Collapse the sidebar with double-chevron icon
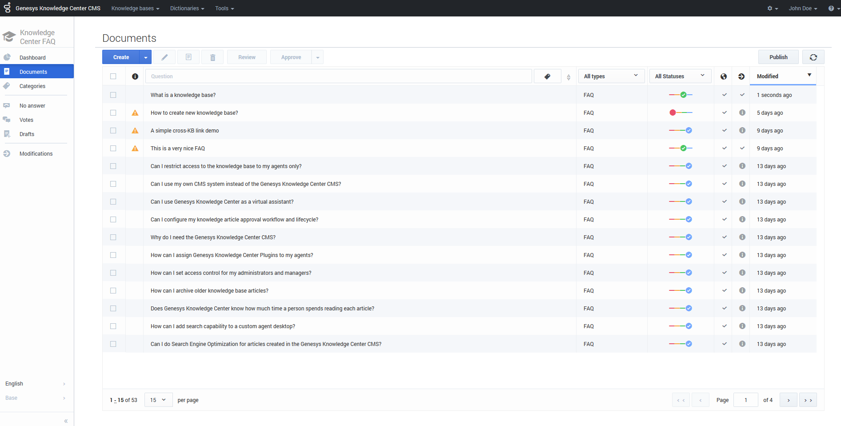Screen dimensions: 841x426 click(66, 421)
